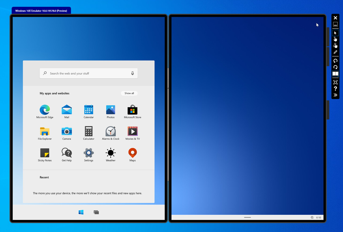Click the 'My apps and websites' heading

pyautogui.click(x=54, y=93)
